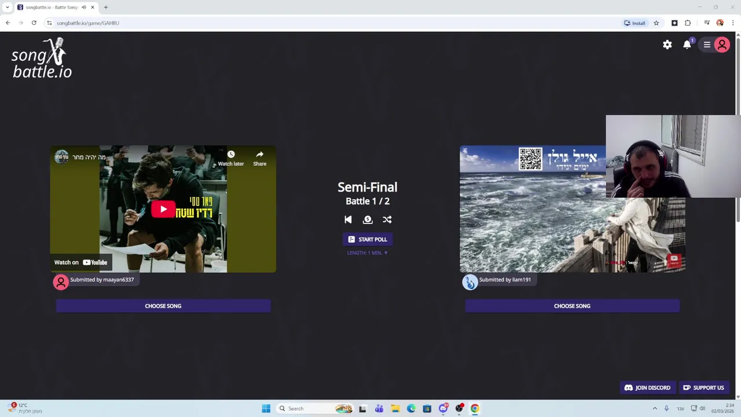Click the taskbar Search box
Image resolution: width=741 pixels, height=417 pixels.
pyautogui.click(x=315, y=408)
